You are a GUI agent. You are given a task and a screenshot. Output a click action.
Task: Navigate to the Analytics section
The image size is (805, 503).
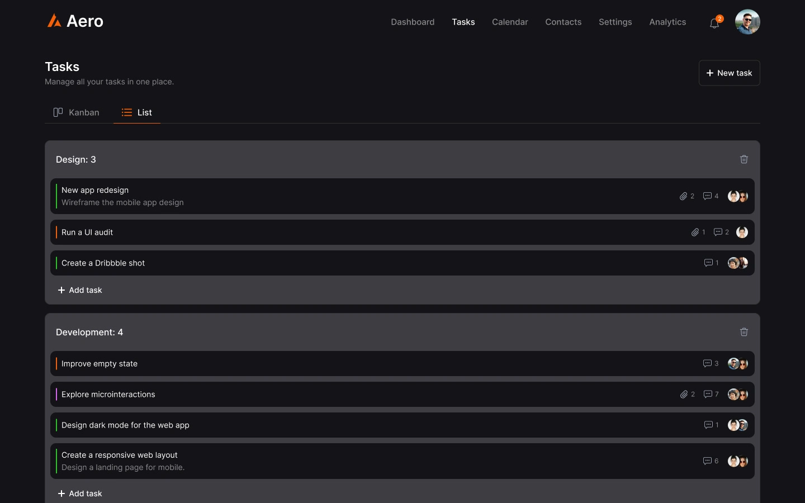[x=667, y=22]
